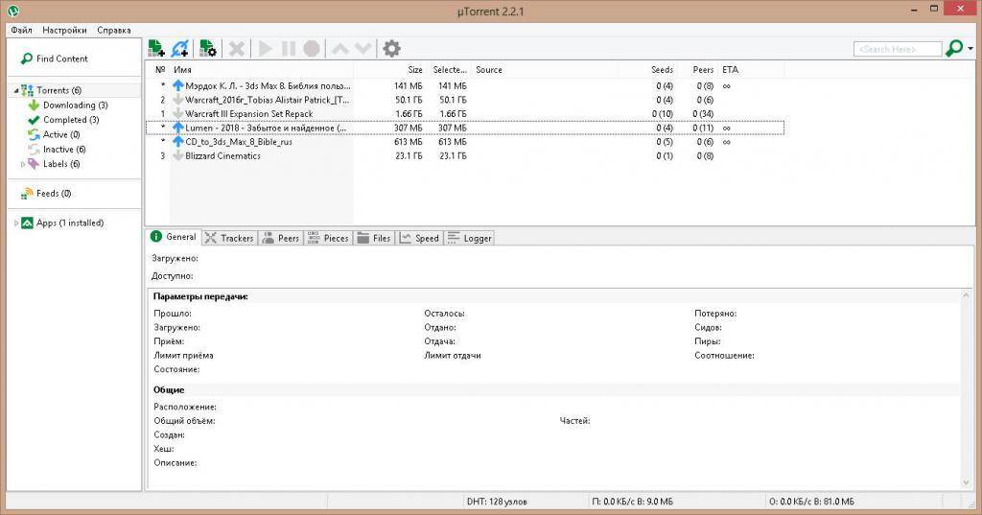Screen dimensions: 982x515
Task: Collapse the Torrents tree node
Action: pos(15,90)
